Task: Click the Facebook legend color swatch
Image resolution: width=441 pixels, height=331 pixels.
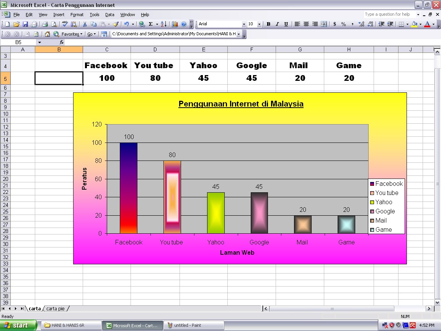Action: pyautogui.click(x=372, y=184)
